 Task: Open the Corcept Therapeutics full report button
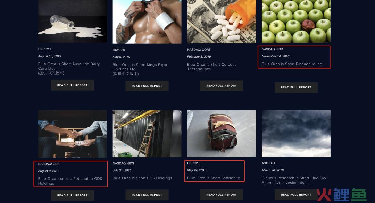tap(222, 86)
